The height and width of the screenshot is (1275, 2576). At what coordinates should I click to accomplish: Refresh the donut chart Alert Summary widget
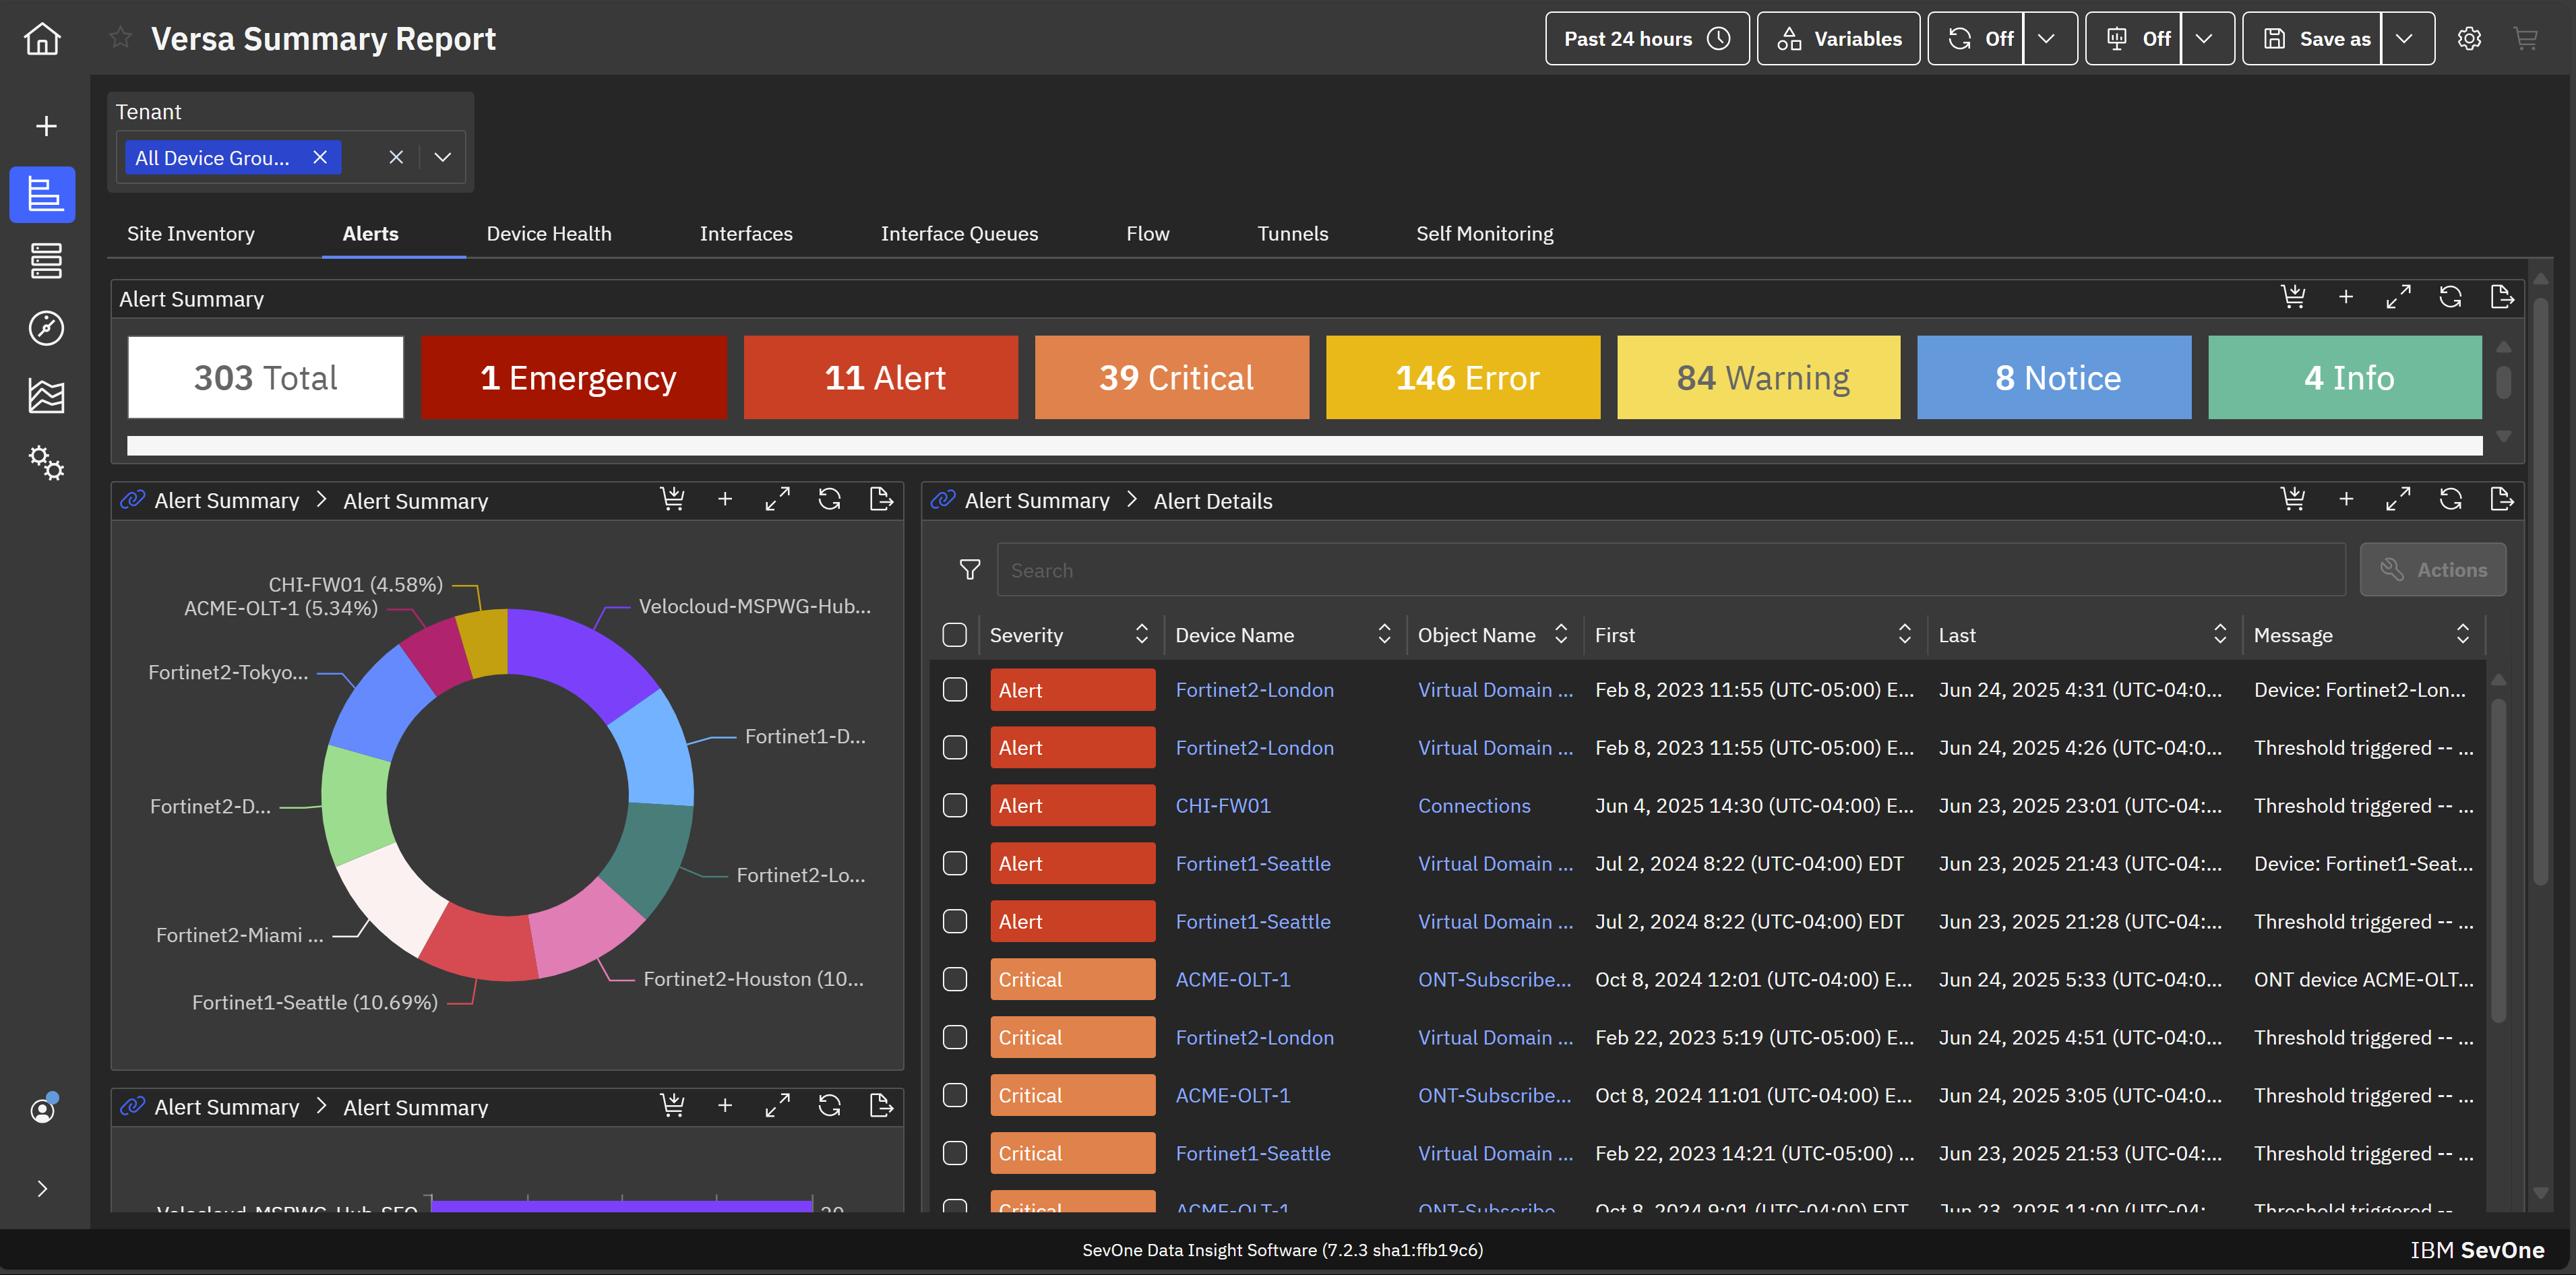[829, 500]
